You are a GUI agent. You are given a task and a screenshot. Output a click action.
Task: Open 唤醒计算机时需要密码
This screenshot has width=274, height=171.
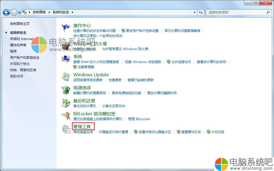tap(90, 93)
